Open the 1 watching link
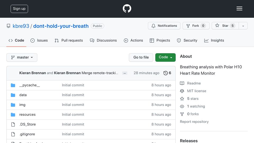 coord(196,106)
